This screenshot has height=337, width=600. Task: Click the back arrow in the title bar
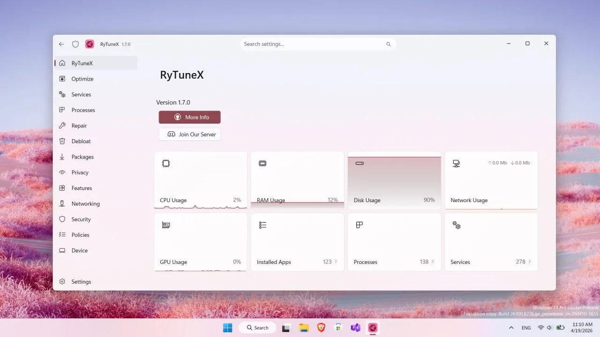[61, 44]
